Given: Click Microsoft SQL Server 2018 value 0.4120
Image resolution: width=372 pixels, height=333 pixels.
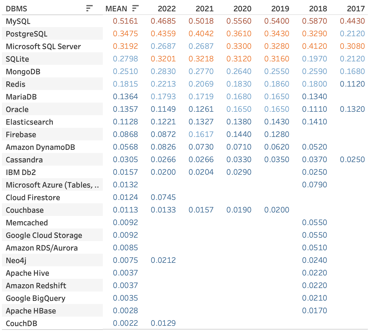Looking at the screenshot, I should (315, 46).
